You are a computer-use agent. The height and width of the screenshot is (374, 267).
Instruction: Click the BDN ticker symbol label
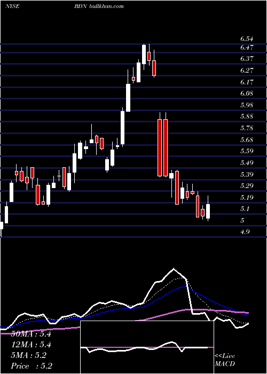81,6
